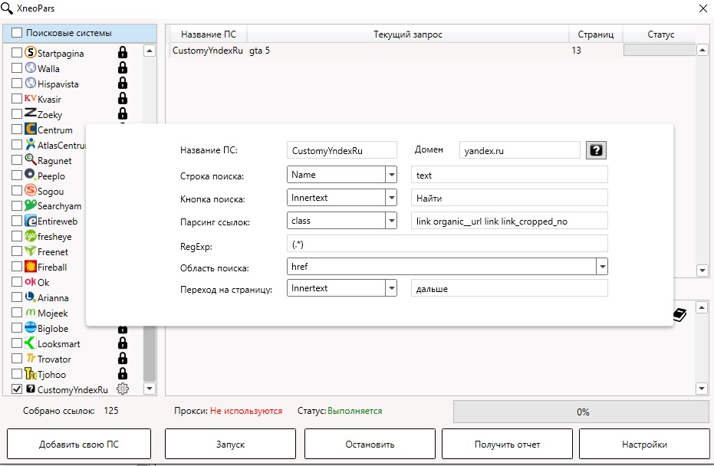Sort by the Страниц column header
Image resolution: width=714 pixels, height=466 pixels.
pyautogui.click(x=596, y=34)
